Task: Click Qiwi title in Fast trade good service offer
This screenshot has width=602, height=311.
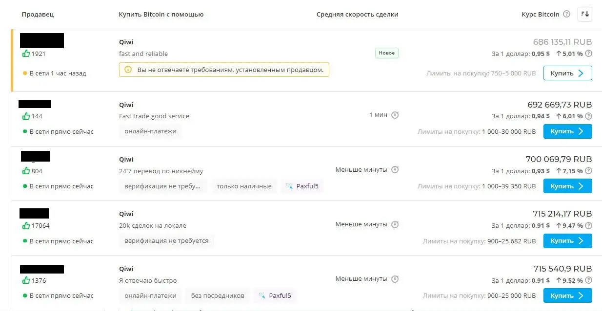Action: tap(126, 105)
